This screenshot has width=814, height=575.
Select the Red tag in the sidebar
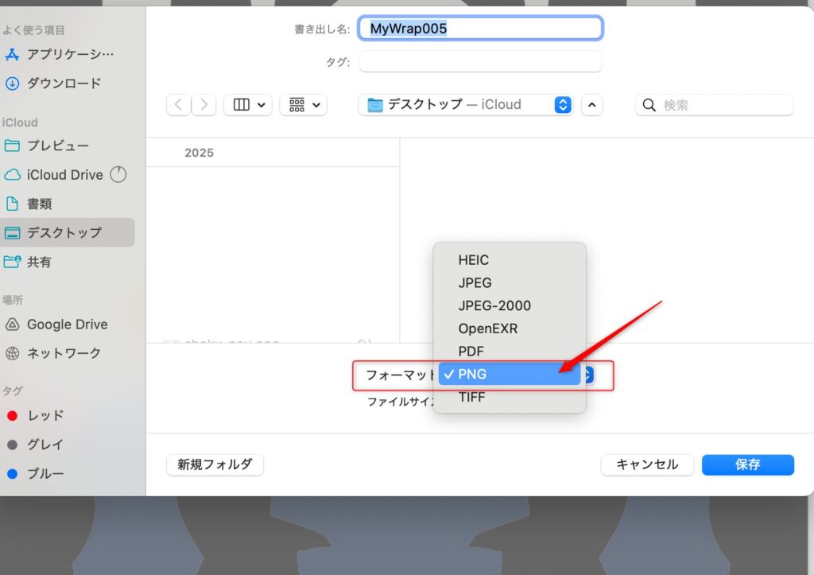pos(45,416)
